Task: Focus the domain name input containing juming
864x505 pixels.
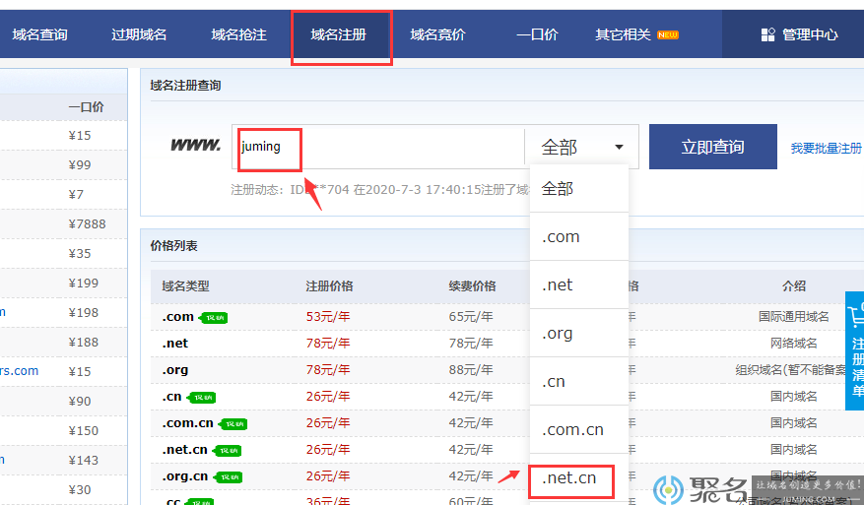Action: (x=378, y=147)
